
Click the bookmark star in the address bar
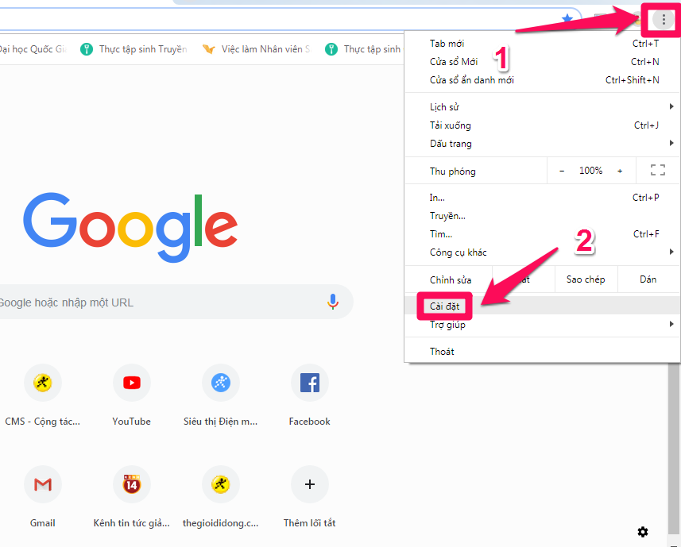567,19
